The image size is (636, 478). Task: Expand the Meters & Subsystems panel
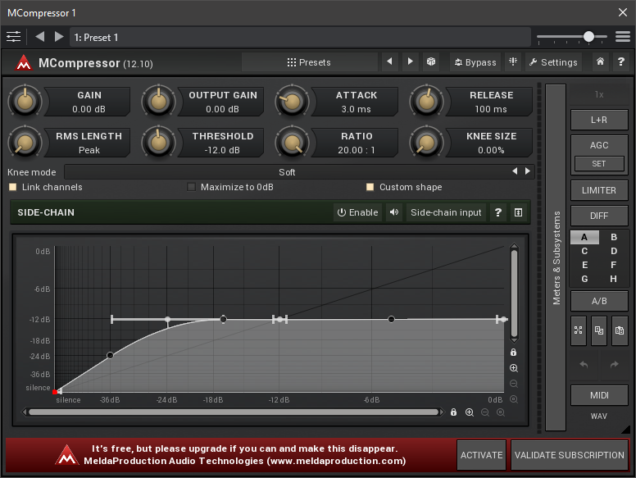point(556,257)
